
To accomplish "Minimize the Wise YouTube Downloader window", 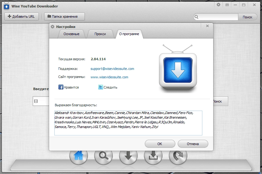I will coord(235,5).
